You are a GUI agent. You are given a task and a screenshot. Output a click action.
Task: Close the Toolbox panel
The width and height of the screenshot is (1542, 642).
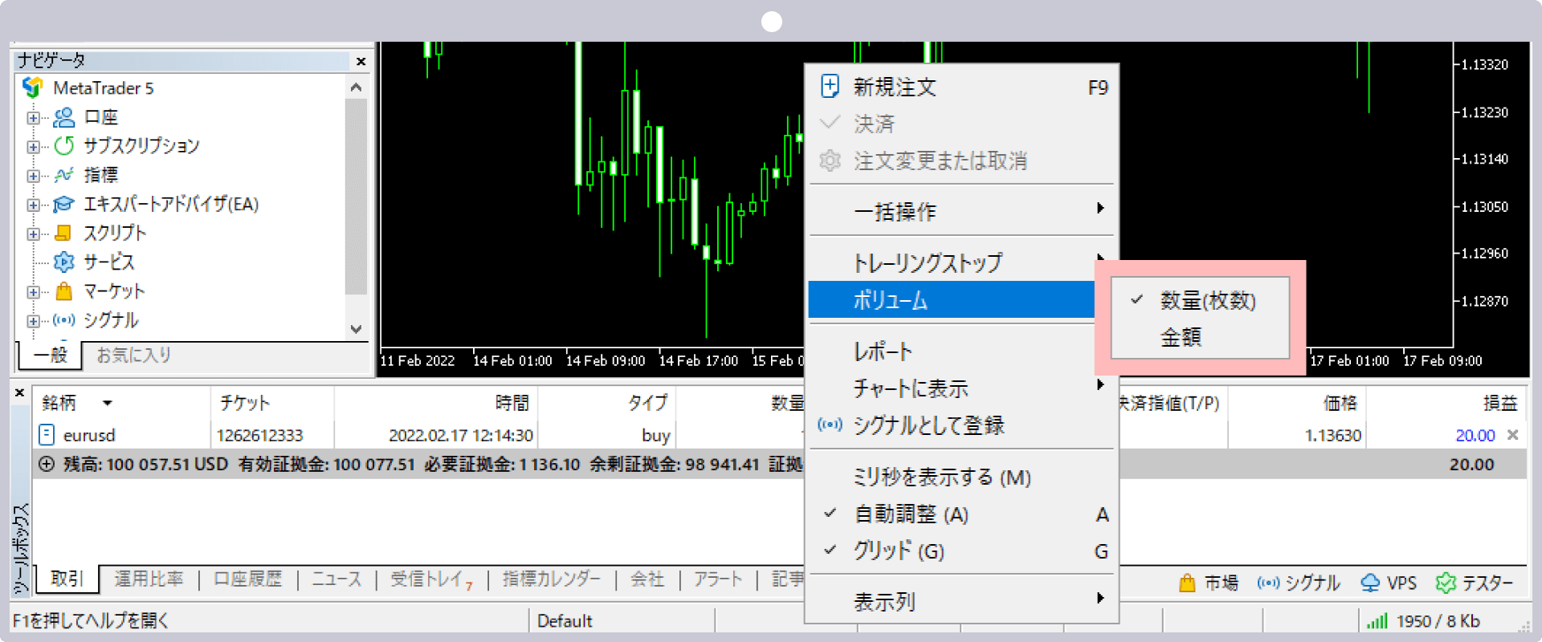point(20,393)
